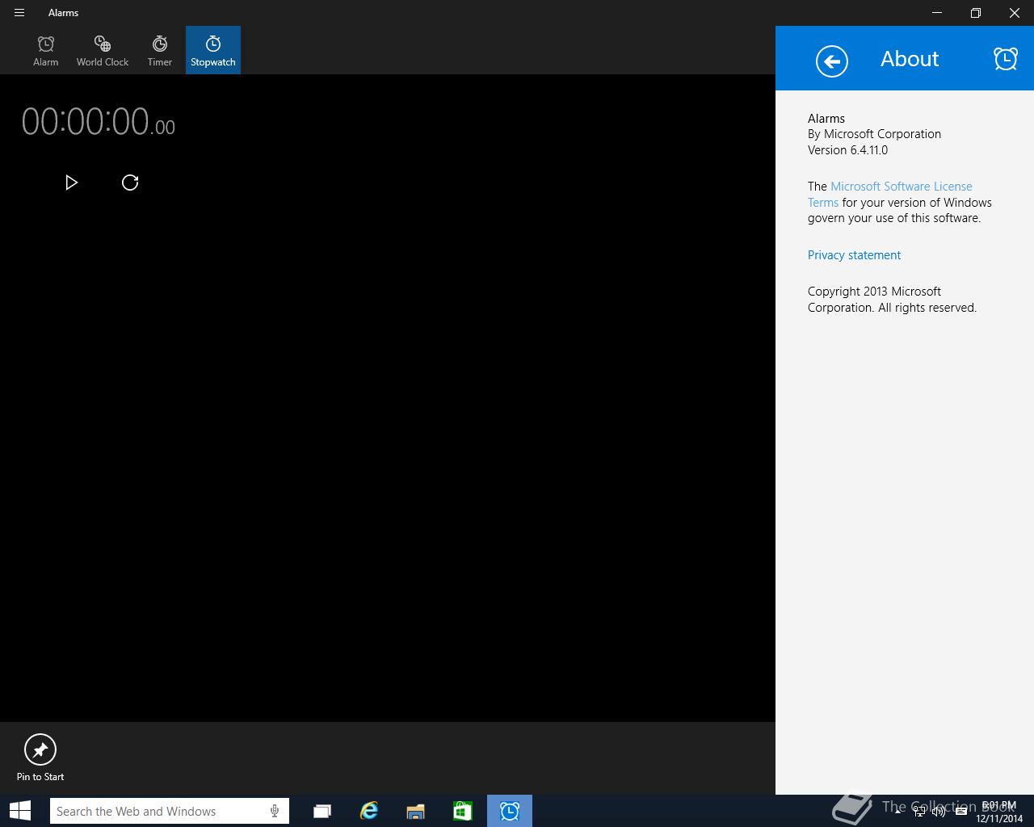Open Task View from taskbar
1034x827 pixels.
coord(322,811)
